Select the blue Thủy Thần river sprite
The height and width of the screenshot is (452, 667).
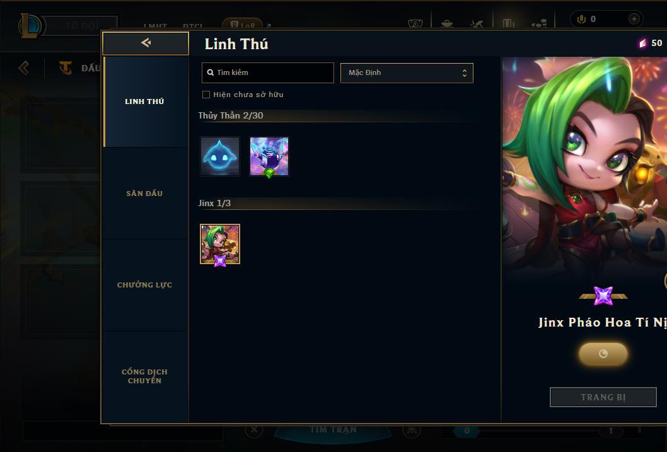click(x=220, y=156)
